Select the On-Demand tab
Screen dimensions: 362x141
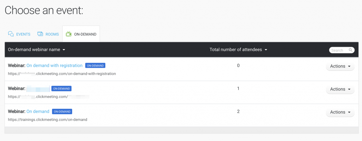point(81,34)
